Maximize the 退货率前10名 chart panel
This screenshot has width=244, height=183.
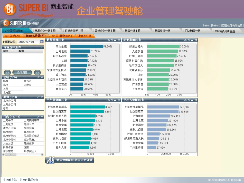click(119, 40)
